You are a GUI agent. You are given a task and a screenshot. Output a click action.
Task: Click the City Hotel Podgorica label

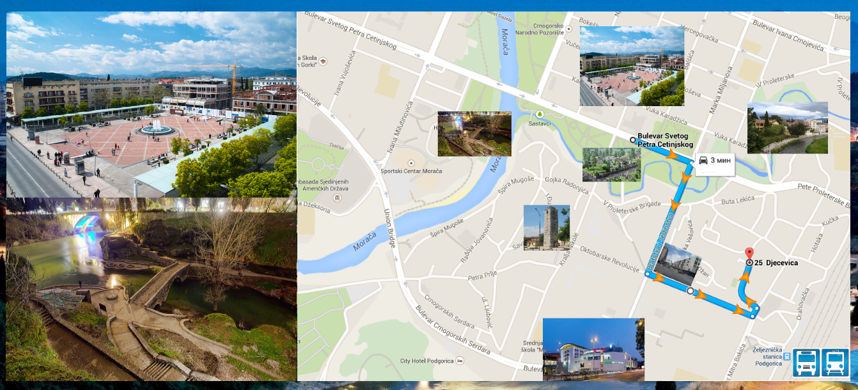(426, 361)
